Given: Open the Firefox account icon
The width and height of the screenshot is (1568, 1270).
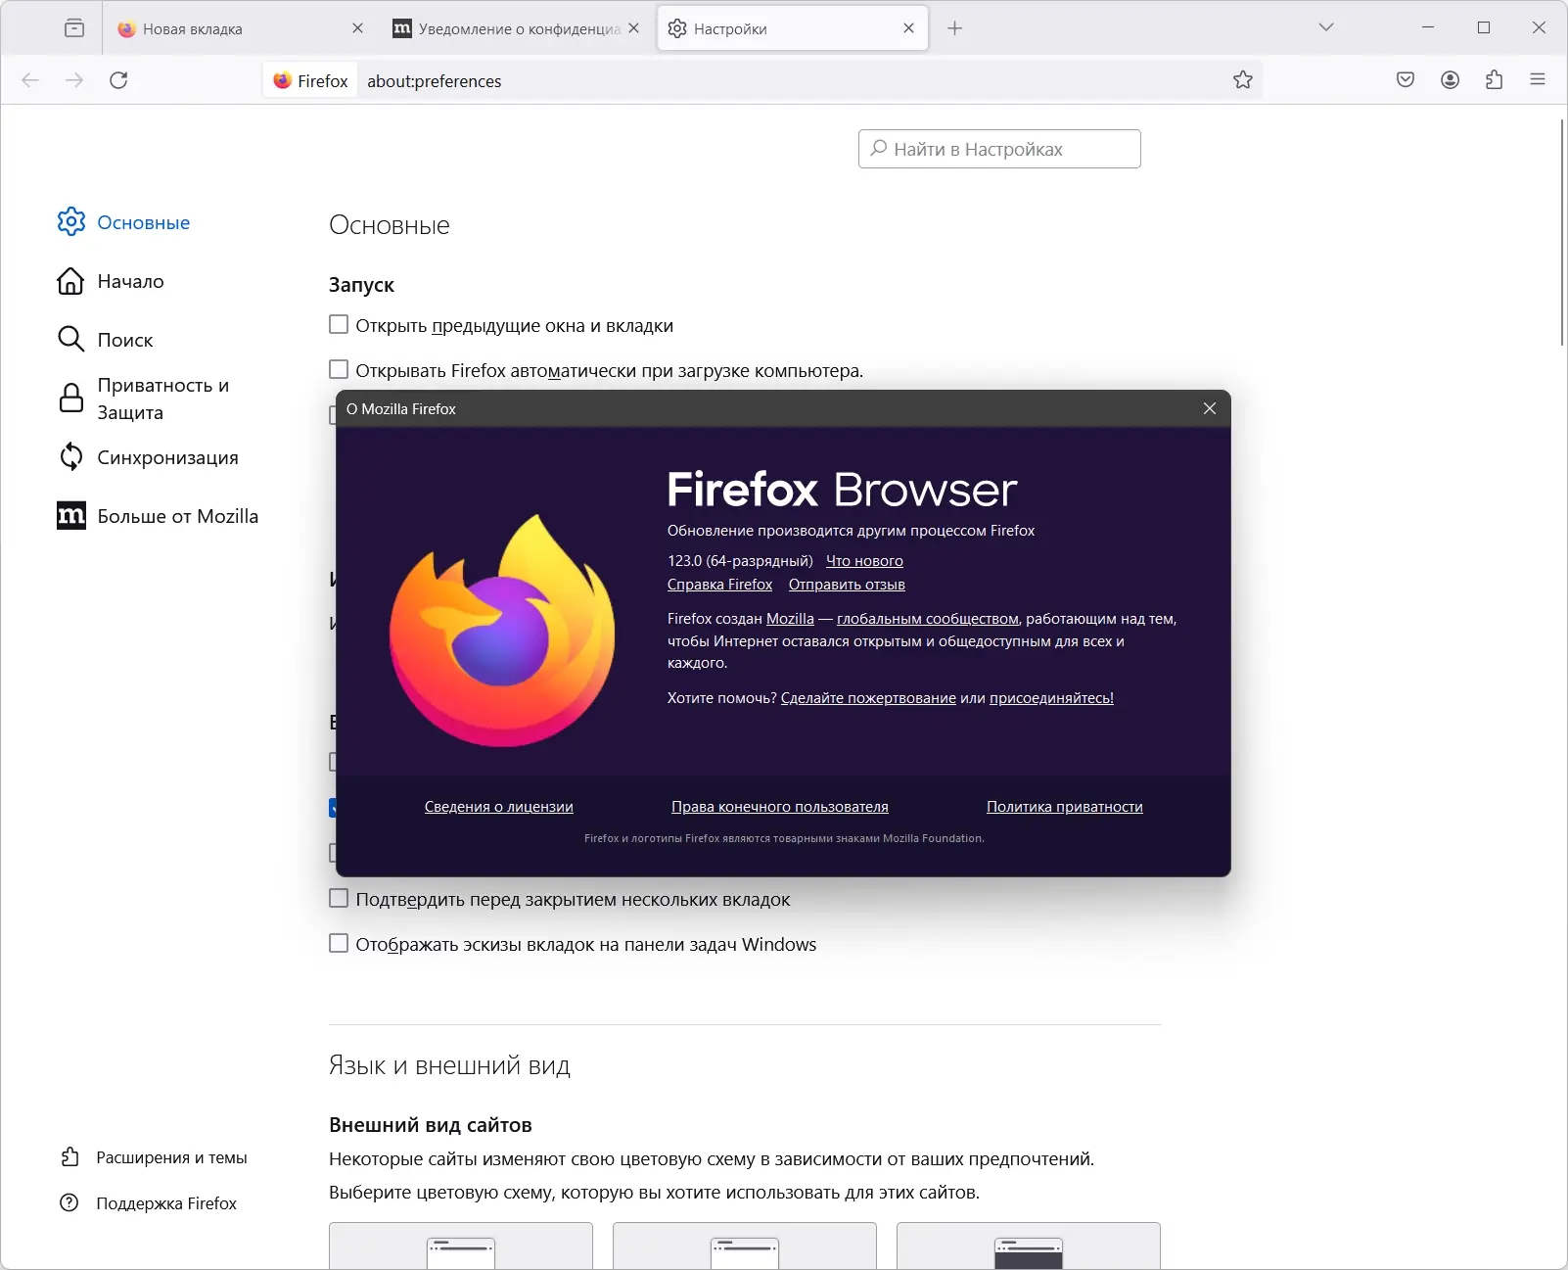Looking at the screenshot, I should click(1451, 80).
